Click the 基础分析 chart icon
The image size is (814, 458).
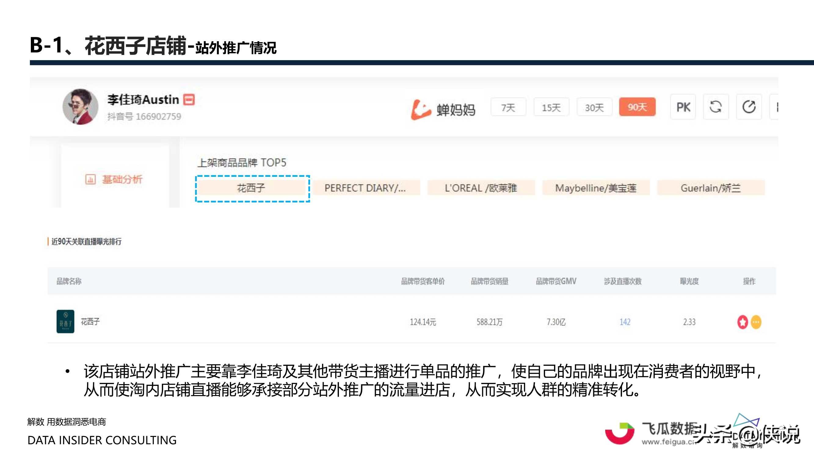click(90, 179)
